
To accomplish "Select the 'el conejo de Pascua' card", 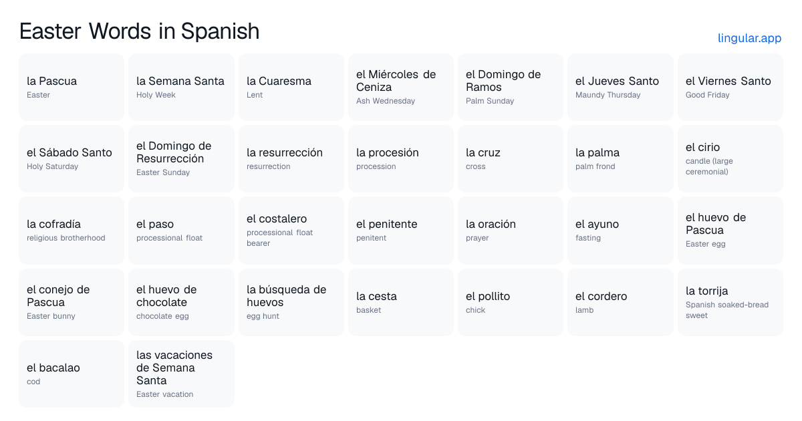I will click(x=72, y=302).
